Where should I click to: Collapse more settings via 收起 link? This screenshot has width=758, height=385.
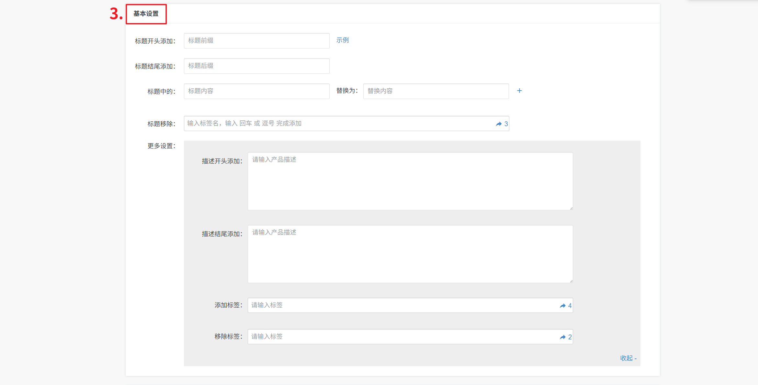click(628, 358)
